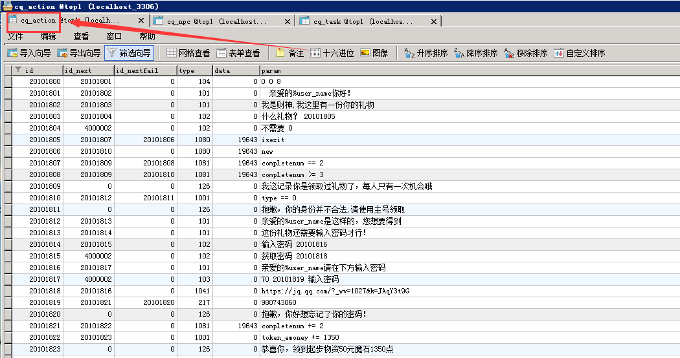Click the id_nextfail column header

pyautogui.click(x=136, y=70)
